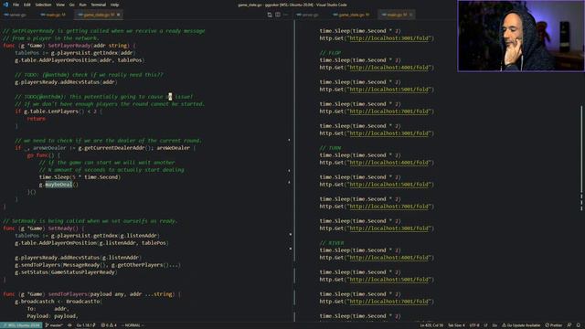Click the maybeDeal function call
This screenshot has height=329, width=585.
click(x=58, y=185)
